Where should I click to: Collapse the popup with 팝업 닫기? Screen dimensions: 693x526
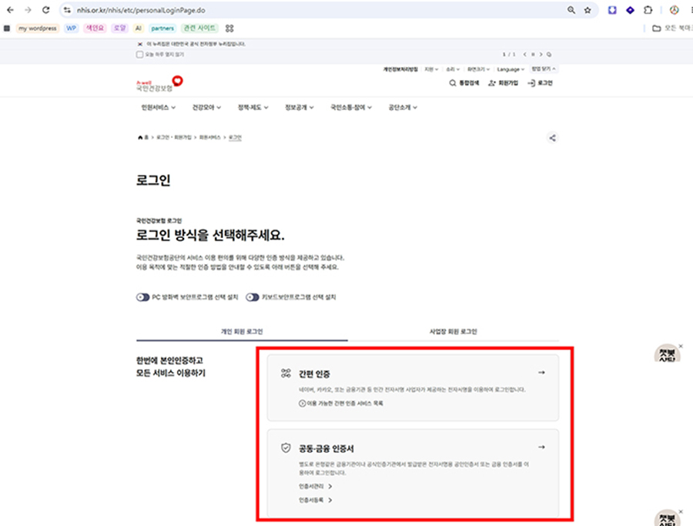(544, 69)
